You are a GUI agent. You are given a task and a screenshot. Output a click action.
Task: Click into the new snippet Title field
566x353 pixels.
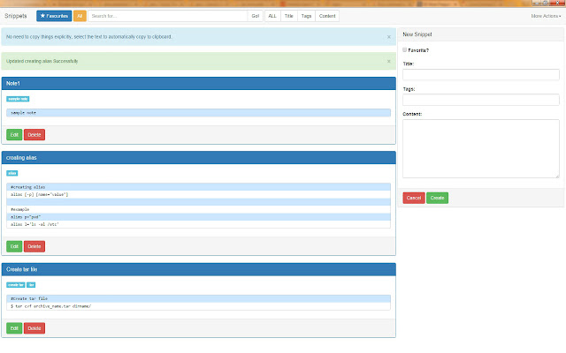tap(481, 74)
